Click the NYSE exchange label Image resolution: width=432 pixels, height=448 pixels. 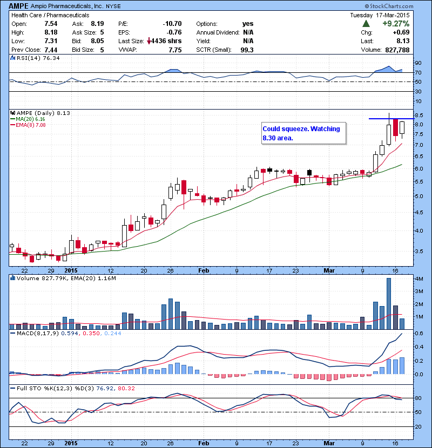[x=113, y=6]
